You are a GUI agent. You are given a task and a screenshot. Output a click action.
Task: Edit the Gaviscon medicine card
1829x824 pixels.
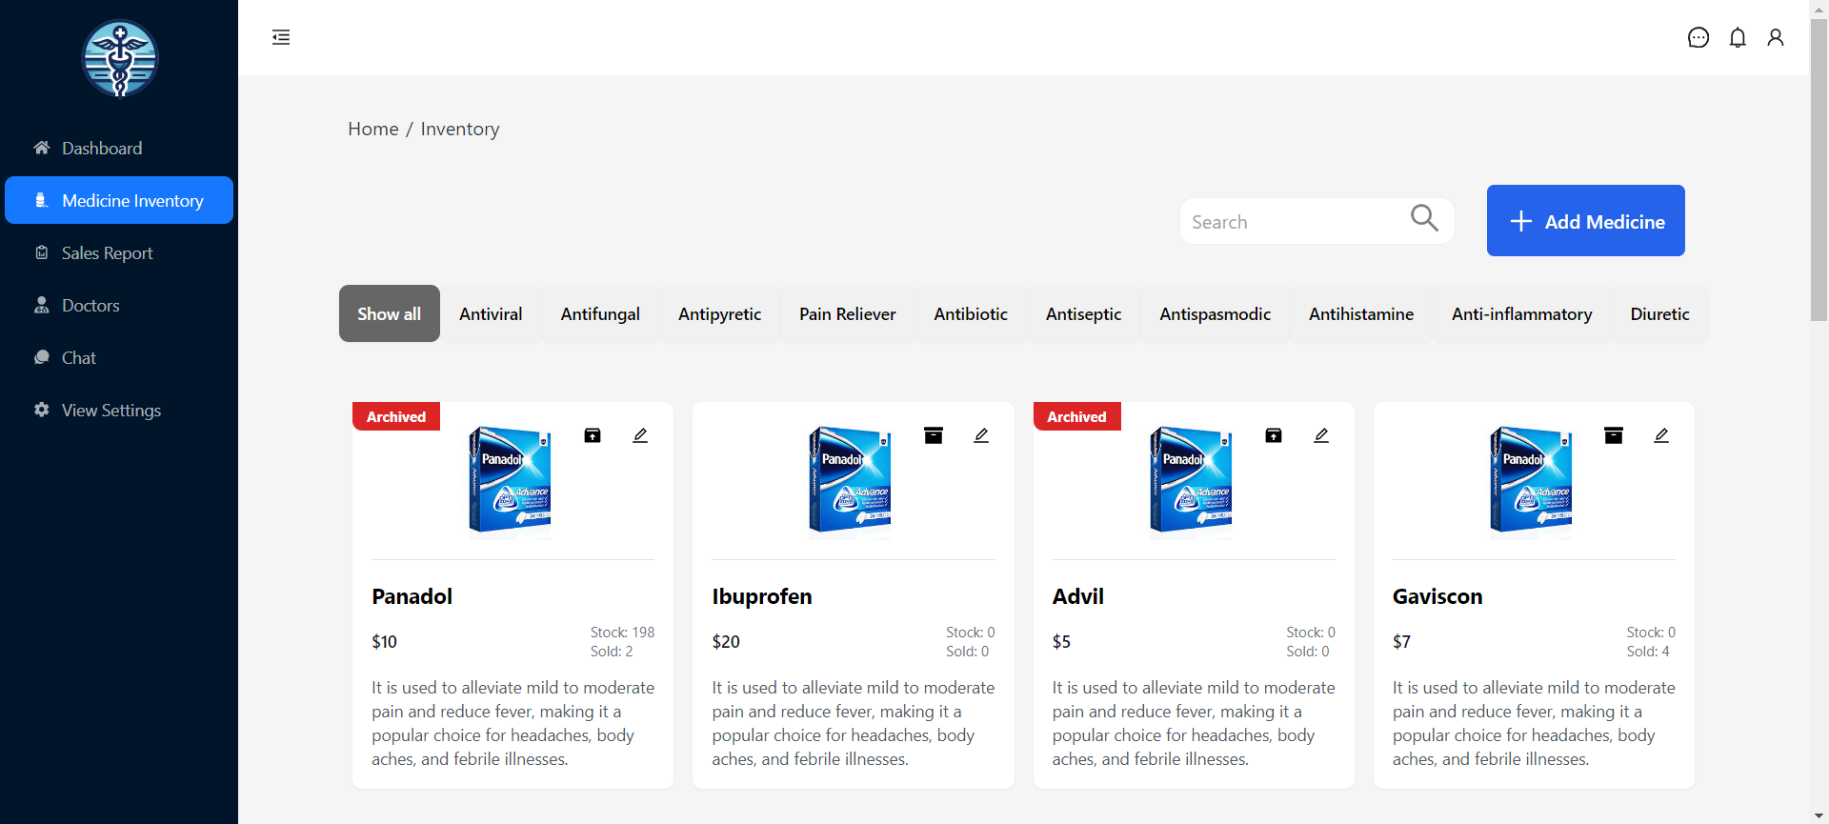tap(1661, 435)
